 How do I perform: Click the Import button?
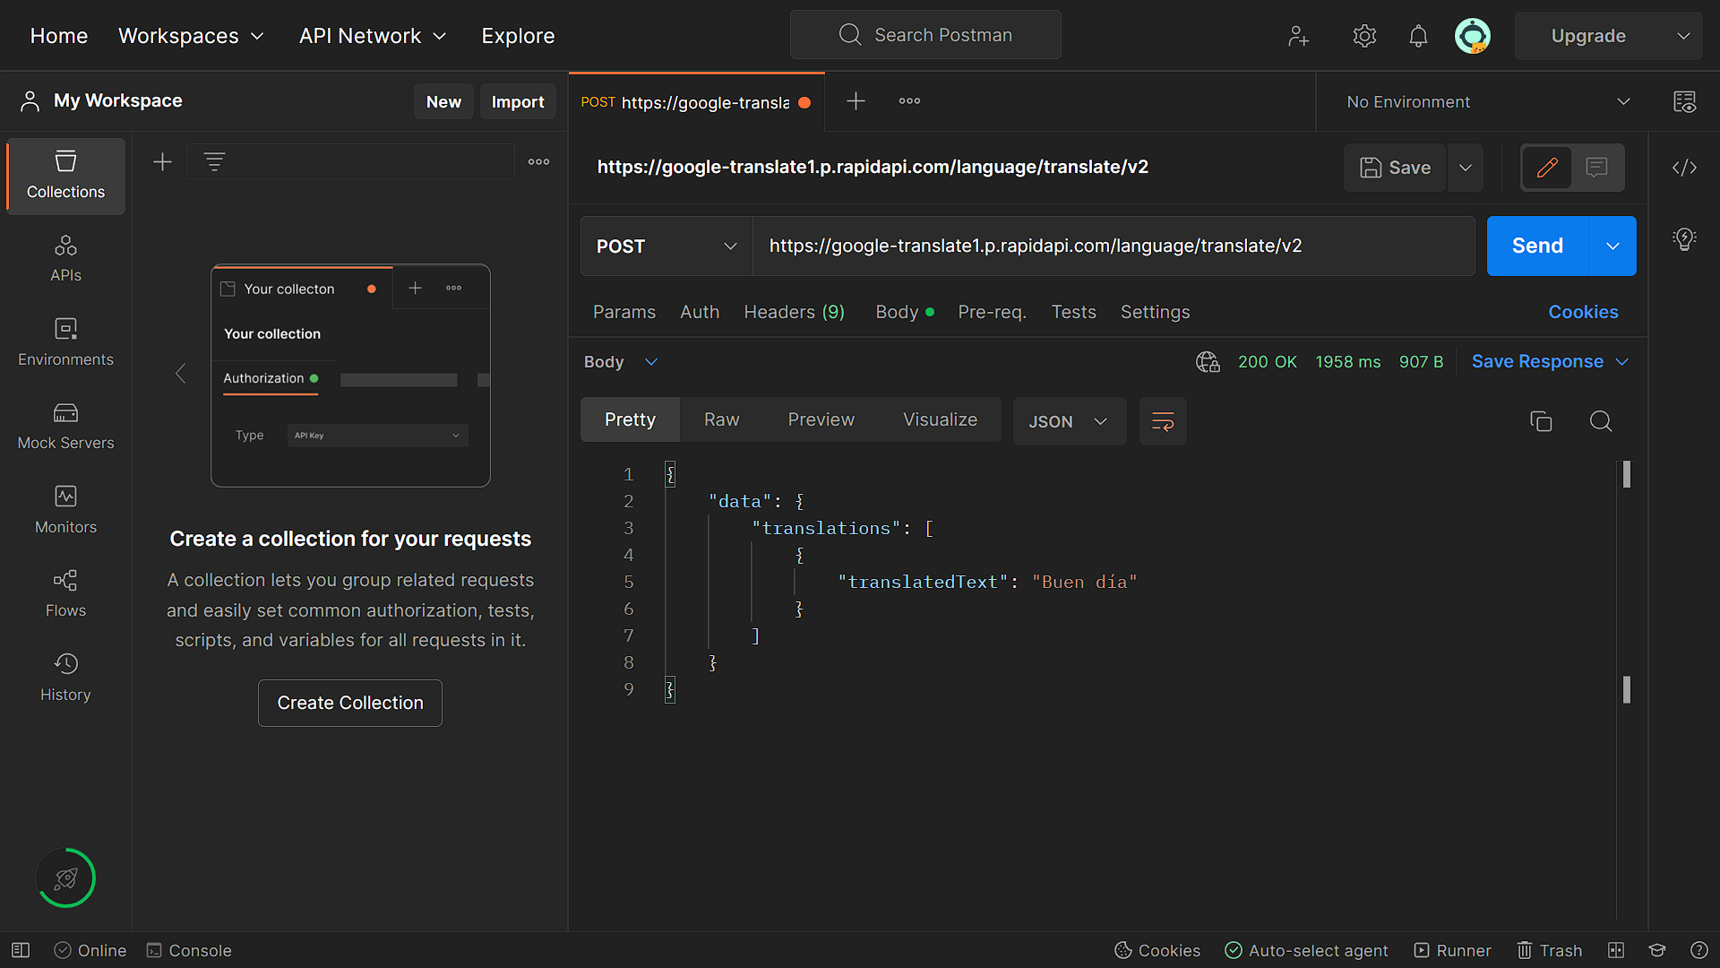point(518,101)
